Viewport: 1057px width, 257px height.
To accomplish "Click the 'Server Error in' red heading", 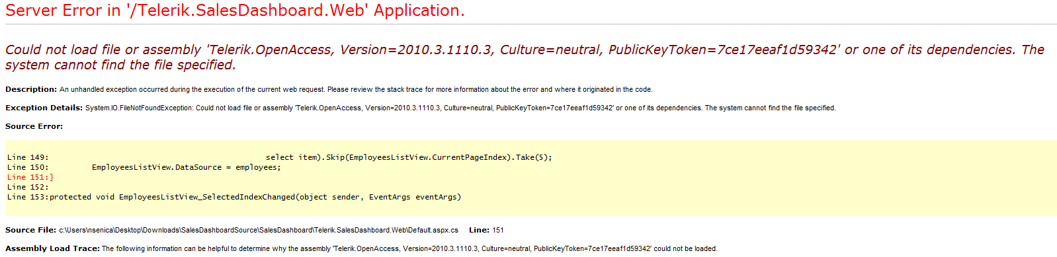I will (x=235, y=11).
